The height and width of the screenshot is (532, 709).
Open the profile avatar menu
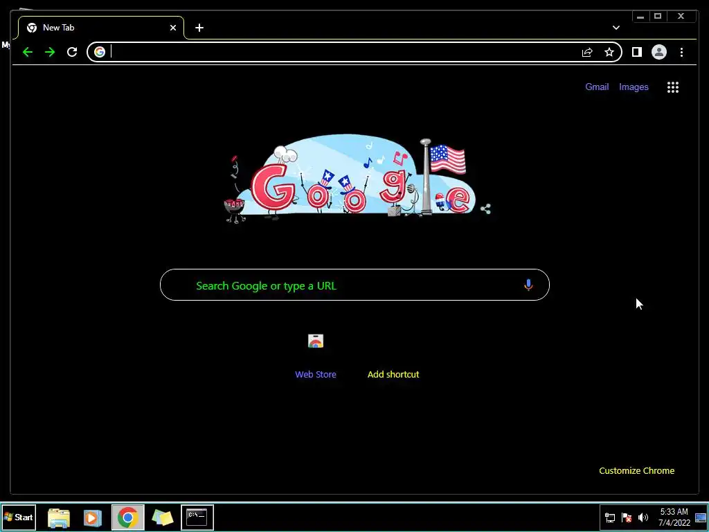659,52
